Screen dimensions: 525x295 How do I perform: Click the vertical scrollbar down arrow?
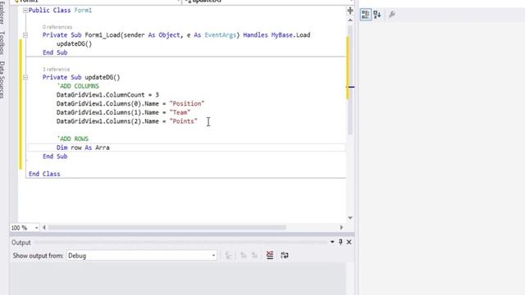pos(350,218)
